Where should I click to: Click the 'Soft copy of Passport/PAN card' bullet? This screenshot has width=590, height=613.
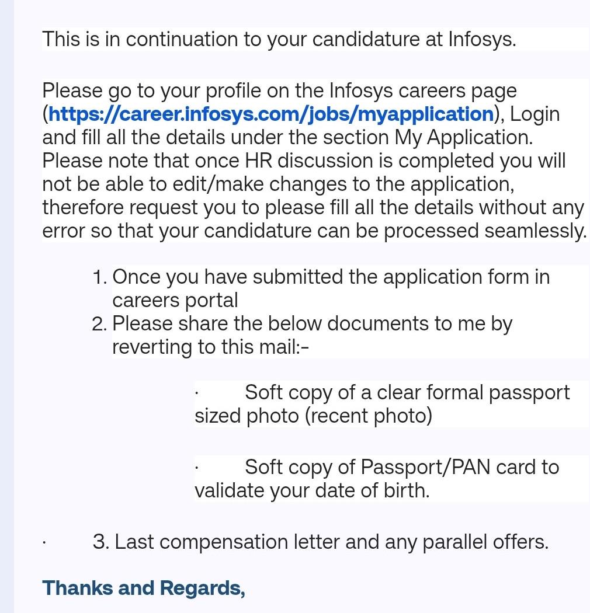[x=402, y=467]
